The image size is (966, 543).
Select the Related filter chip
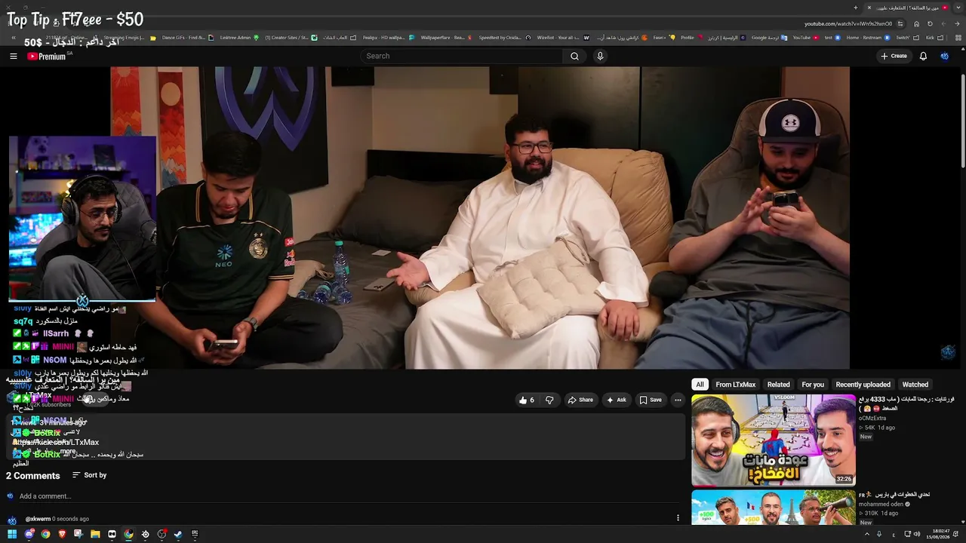point(779,385)
